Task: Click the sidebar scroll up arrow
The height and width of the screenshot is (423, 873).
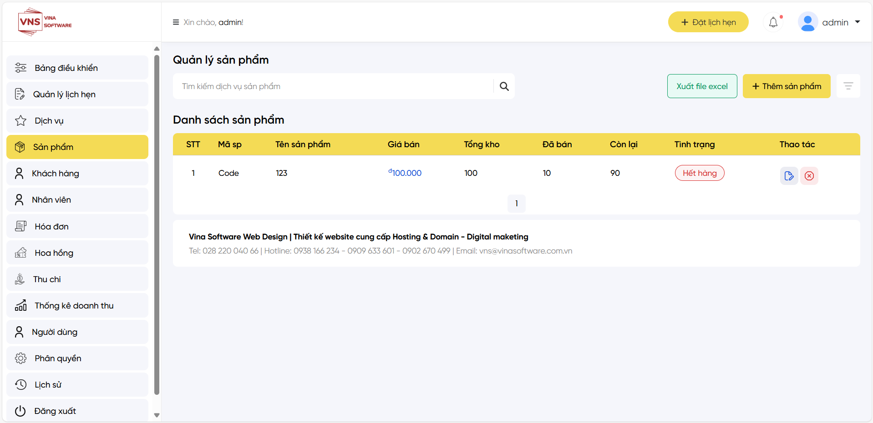Action: click(x=157, y=49)
